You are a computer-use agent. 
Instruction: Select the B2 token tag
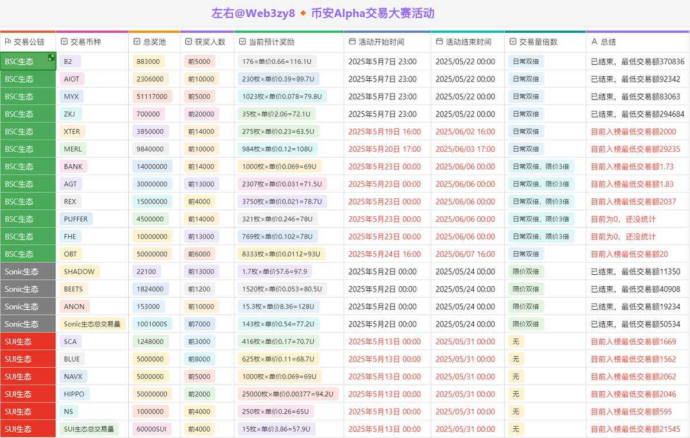[x=70, y=62]
